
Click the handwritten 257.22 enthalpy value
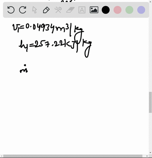pos(50,44)
